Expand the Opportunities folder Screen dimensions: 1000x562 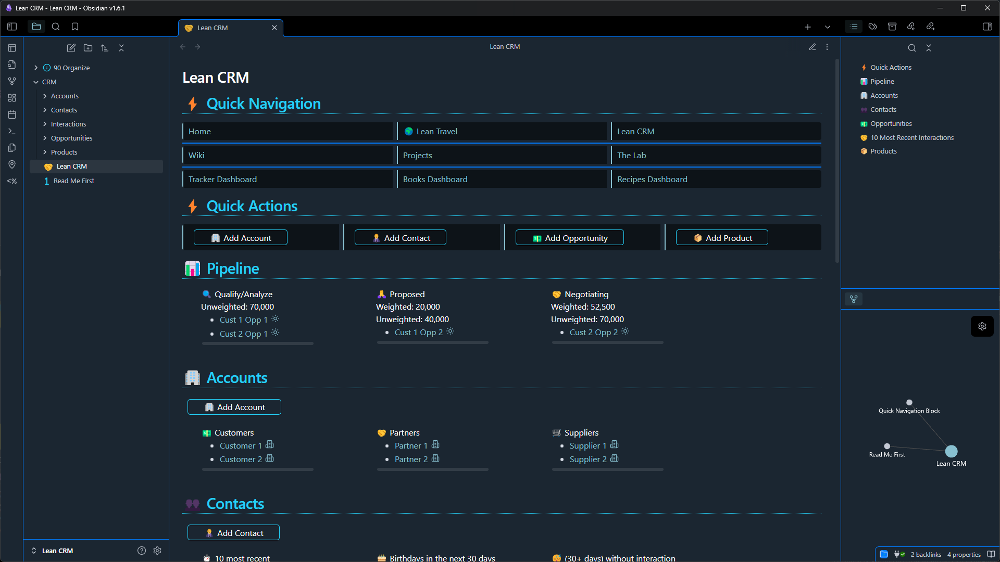(45, 138)
